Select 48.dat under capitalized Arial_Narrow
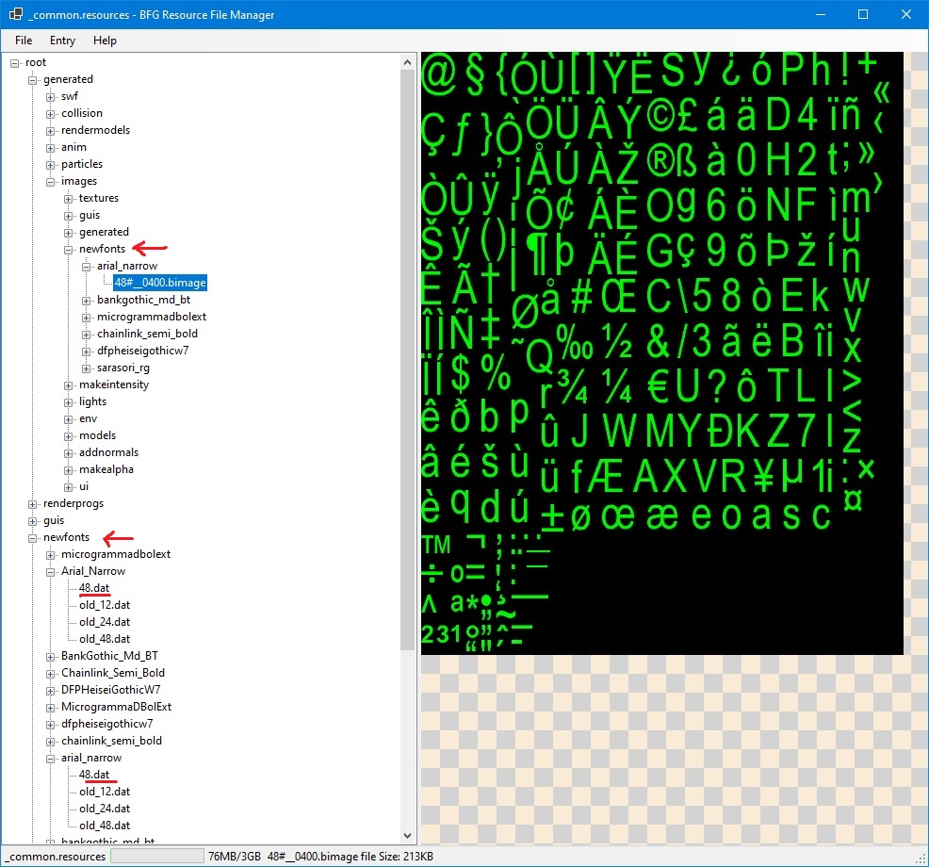Screen dimensions: 929x867 [94, 588]
